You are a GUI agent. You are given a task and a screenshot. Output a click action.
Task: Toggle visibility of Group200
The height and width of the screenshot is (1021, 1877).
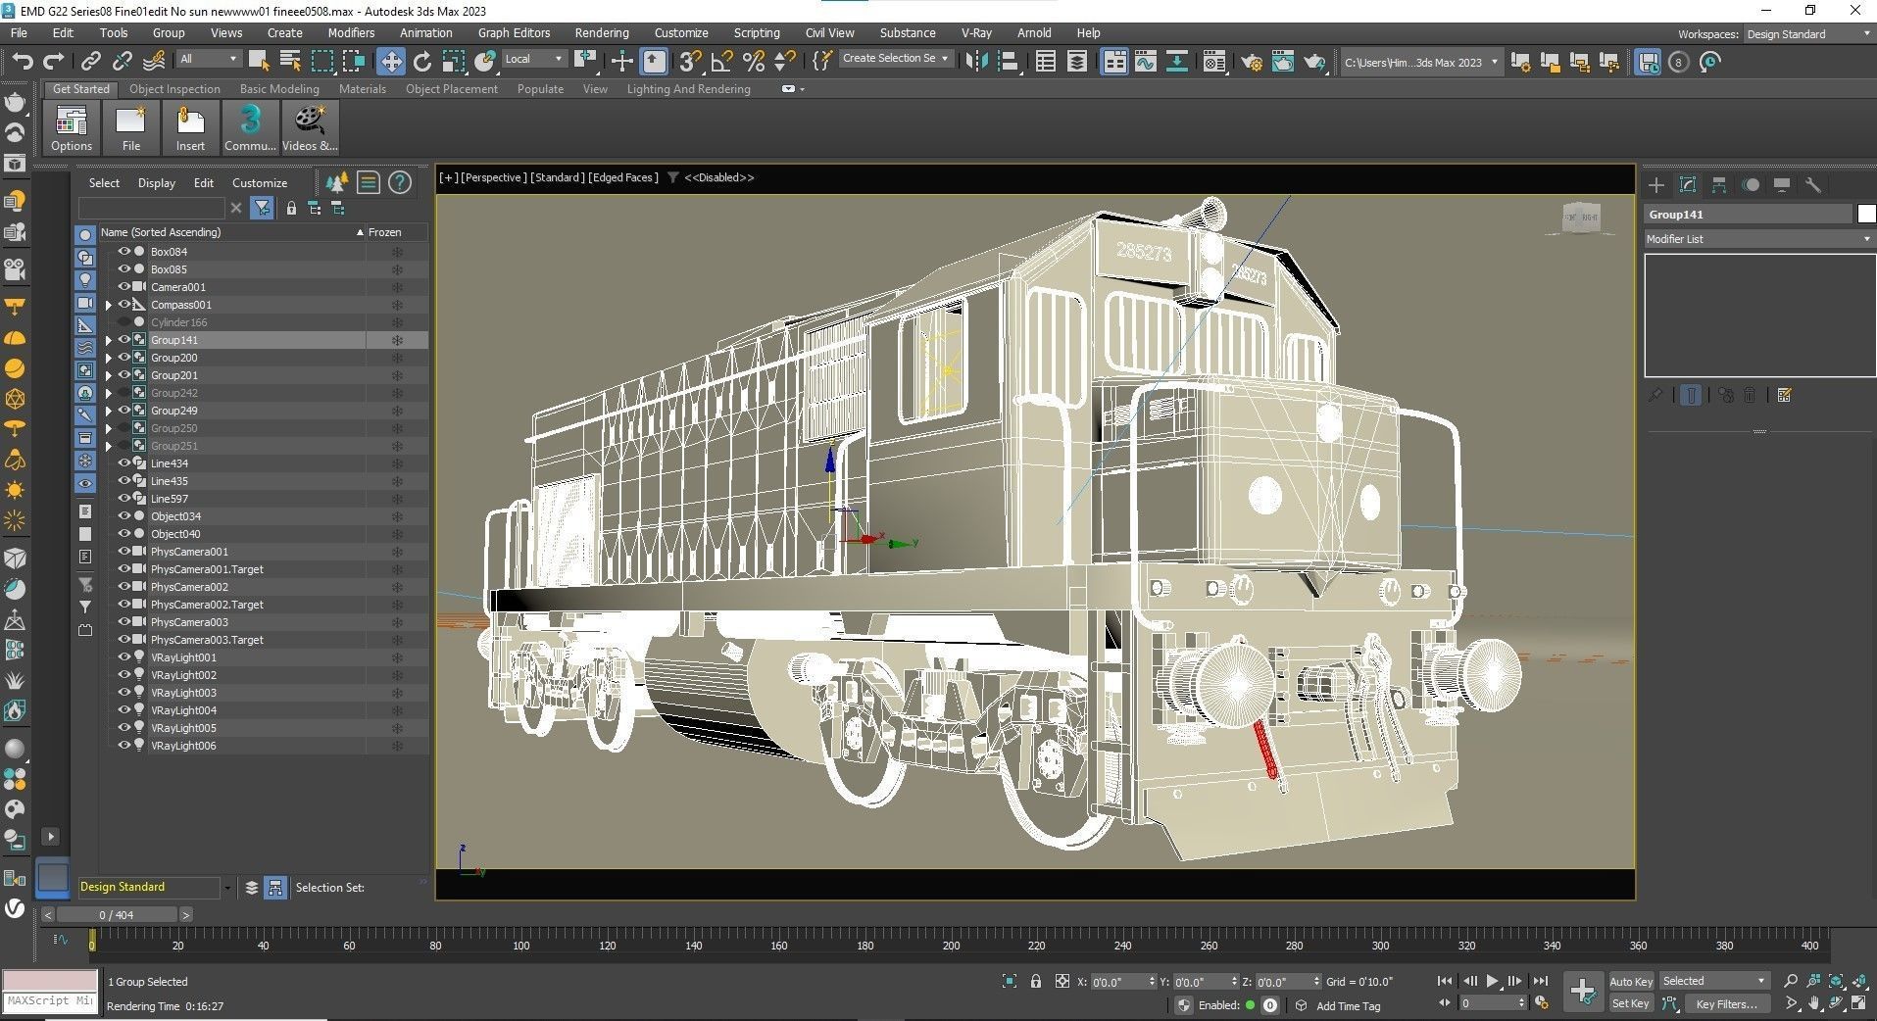tap(124, 358)
